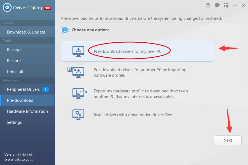Click the import hardware profile monitor icon
The image size is (248, 165).
tap(76, 72)
